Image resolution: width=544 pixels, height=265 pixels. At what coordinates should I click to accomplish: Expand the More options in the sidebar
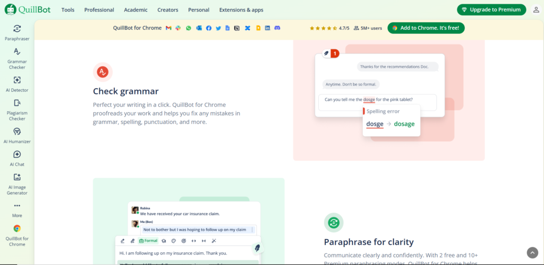17,206
